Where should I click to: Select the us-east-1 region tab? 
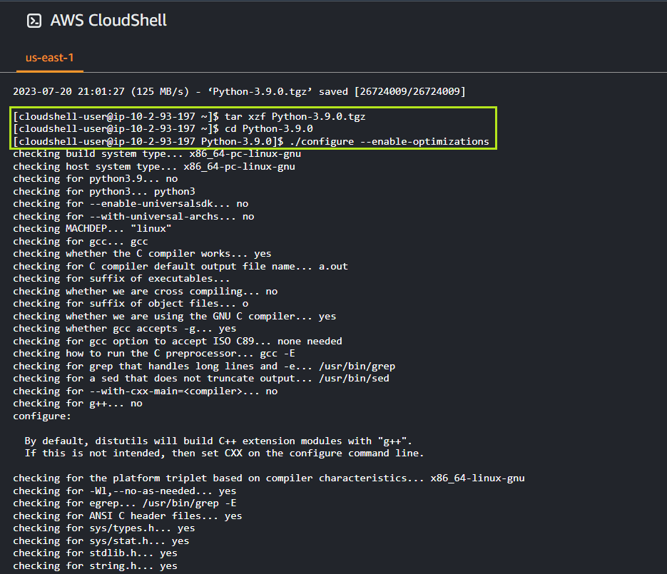(49, 57)
